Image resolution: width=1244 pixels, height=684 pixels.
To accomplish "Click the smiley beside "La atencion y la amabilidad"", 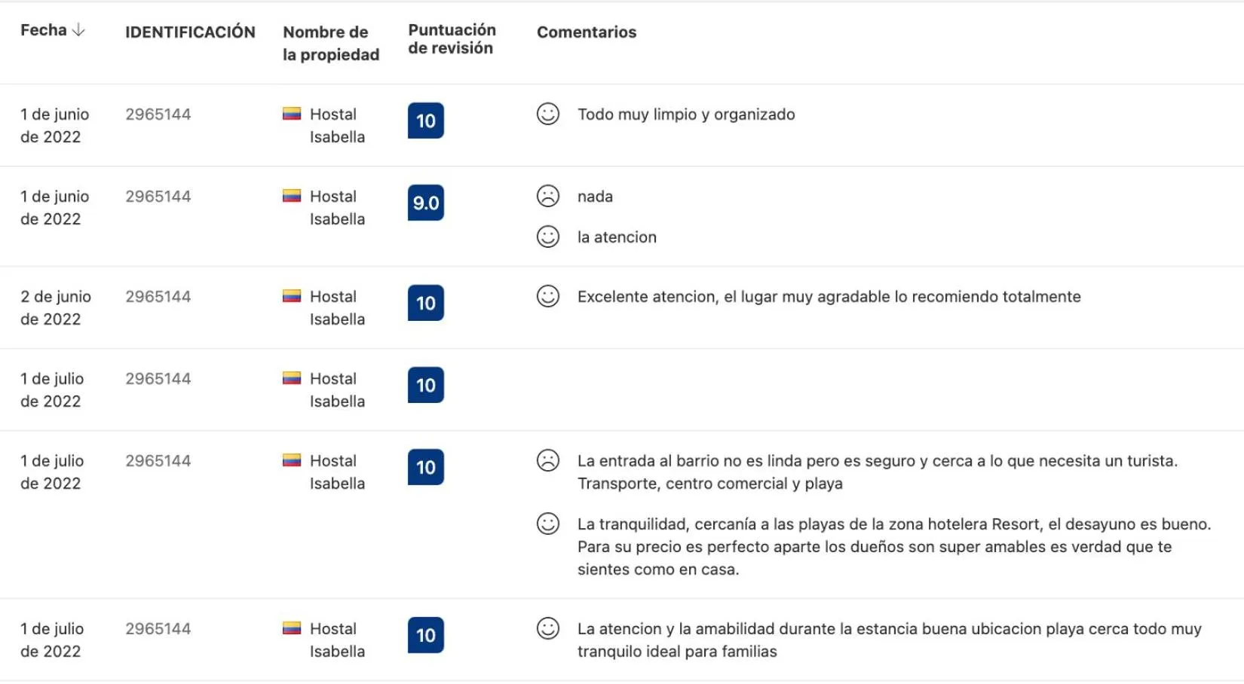I will coord(548,628).
